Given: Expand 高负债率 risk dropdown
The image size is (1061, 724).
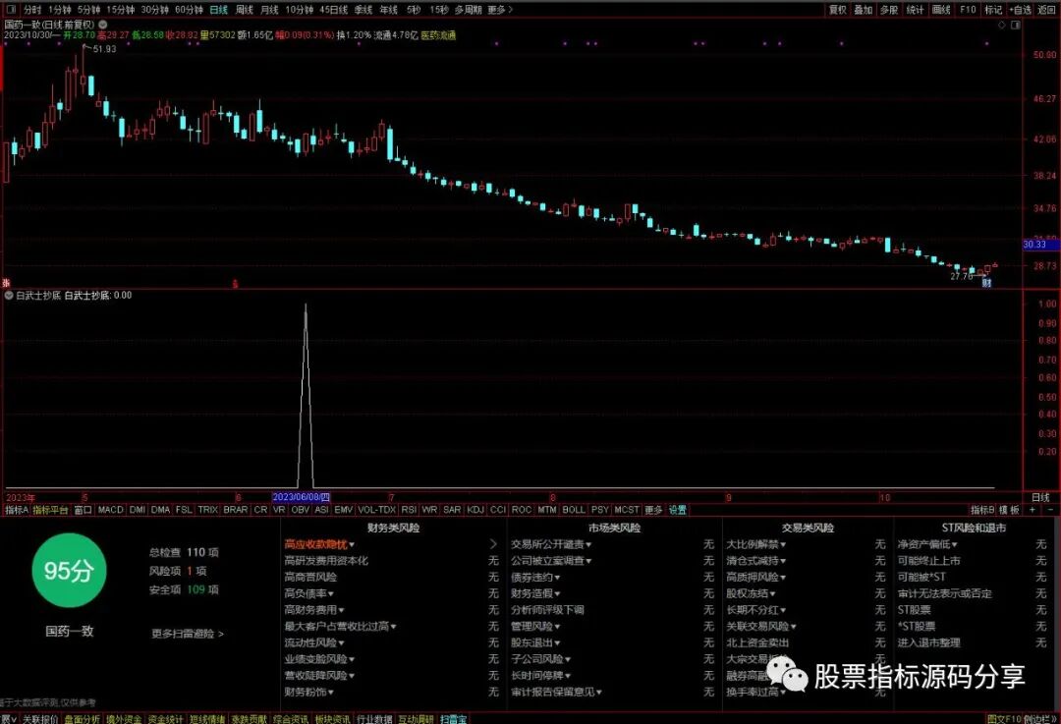Looking at the screenshot, I should coord(309,593).
